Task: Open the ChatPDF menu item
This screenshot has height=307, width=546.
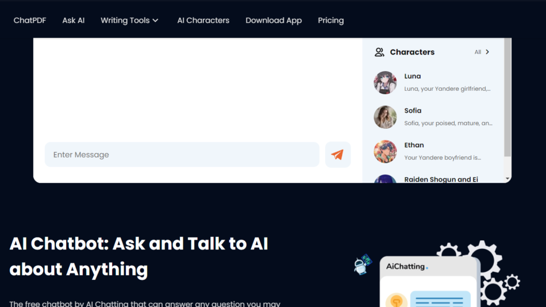Action: click(30, 21)
